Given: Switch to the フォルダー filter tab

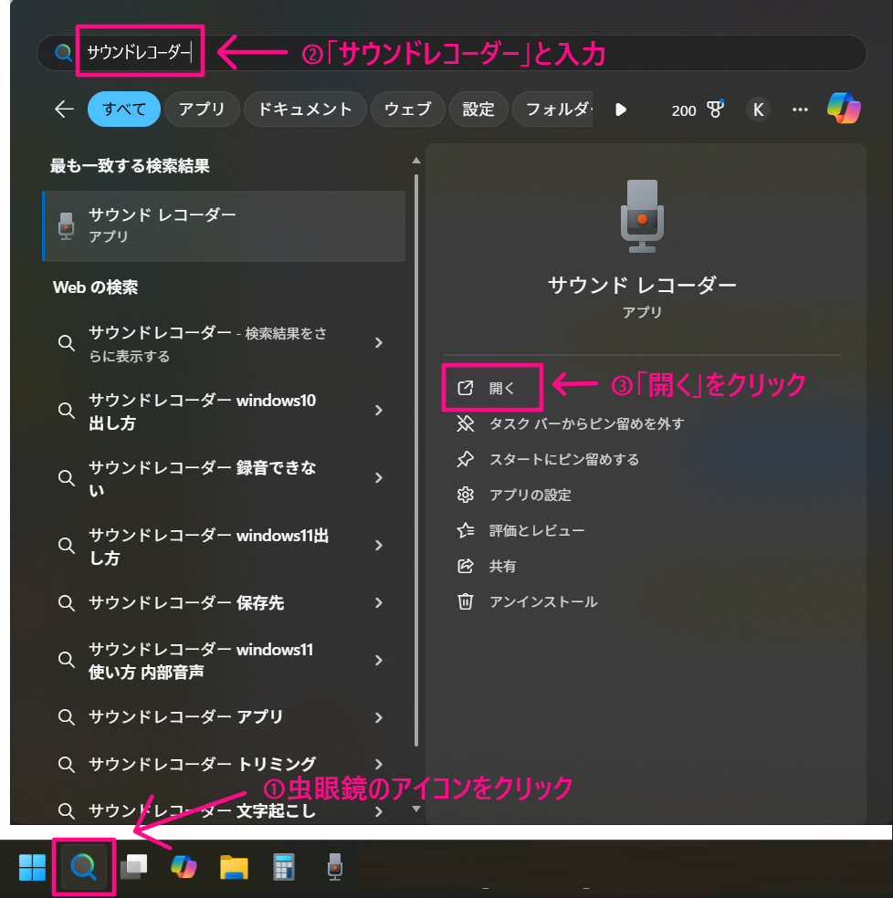Looking at the screenshot, I should (552, 109).
